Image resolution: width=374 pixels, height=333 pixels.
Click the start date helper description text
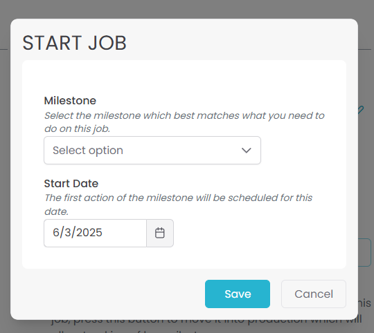pos(179,204)
